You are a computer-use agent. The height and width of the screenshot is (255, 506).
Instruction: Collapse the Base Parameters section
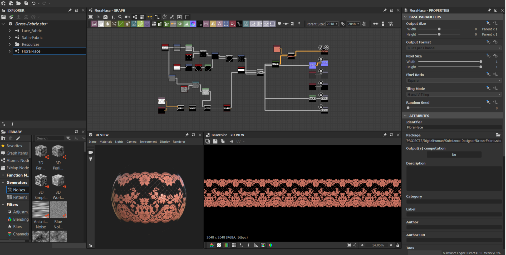[x=405, y=17]
